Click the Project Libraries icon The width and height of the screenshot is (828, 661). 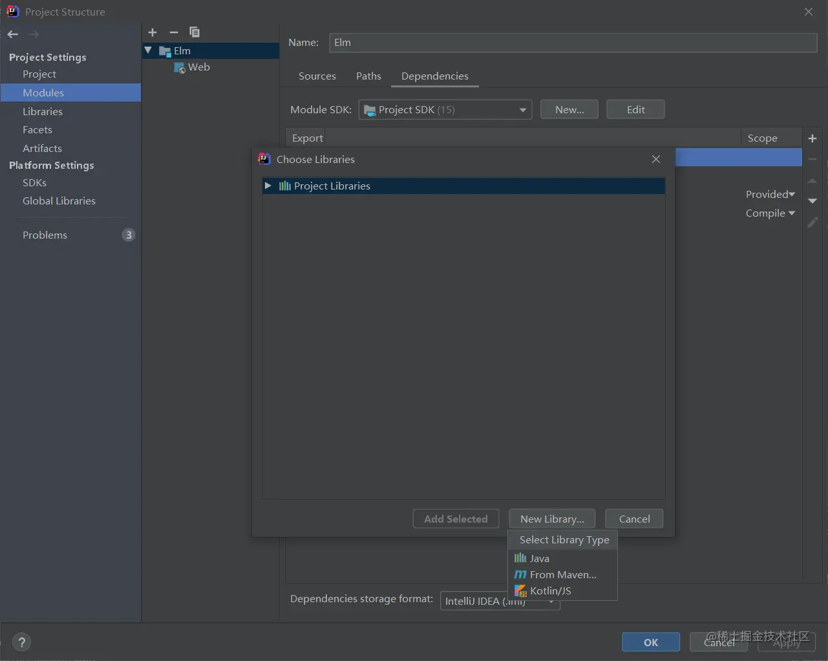(285, 186)
